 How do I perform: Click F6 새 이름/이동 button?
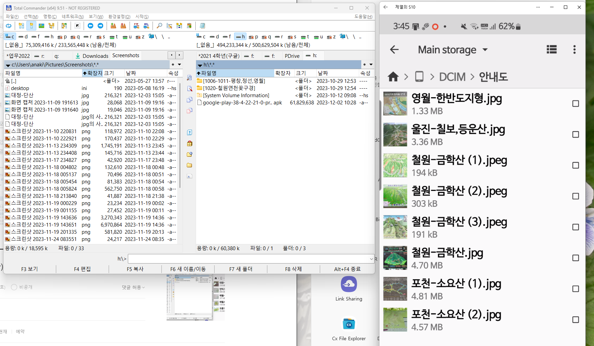[x=188, y=269]
